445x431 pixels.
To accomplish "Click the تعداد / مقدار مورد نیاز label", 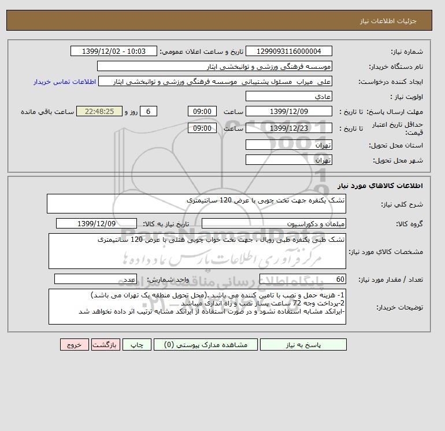I will point(391,280).
